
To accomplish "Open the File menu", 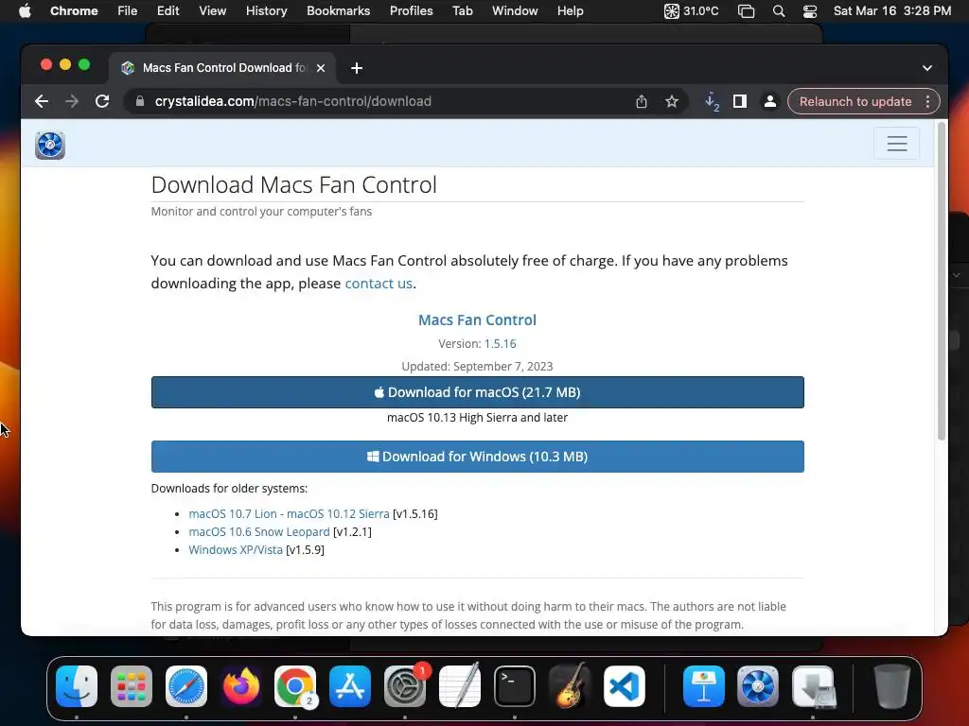I will (128, 10).
